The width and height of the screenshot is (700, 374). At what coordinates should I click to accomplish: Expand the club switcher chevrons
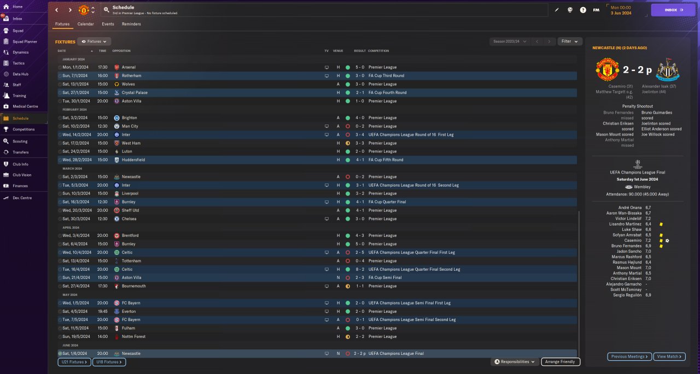(x=93, y=10)
